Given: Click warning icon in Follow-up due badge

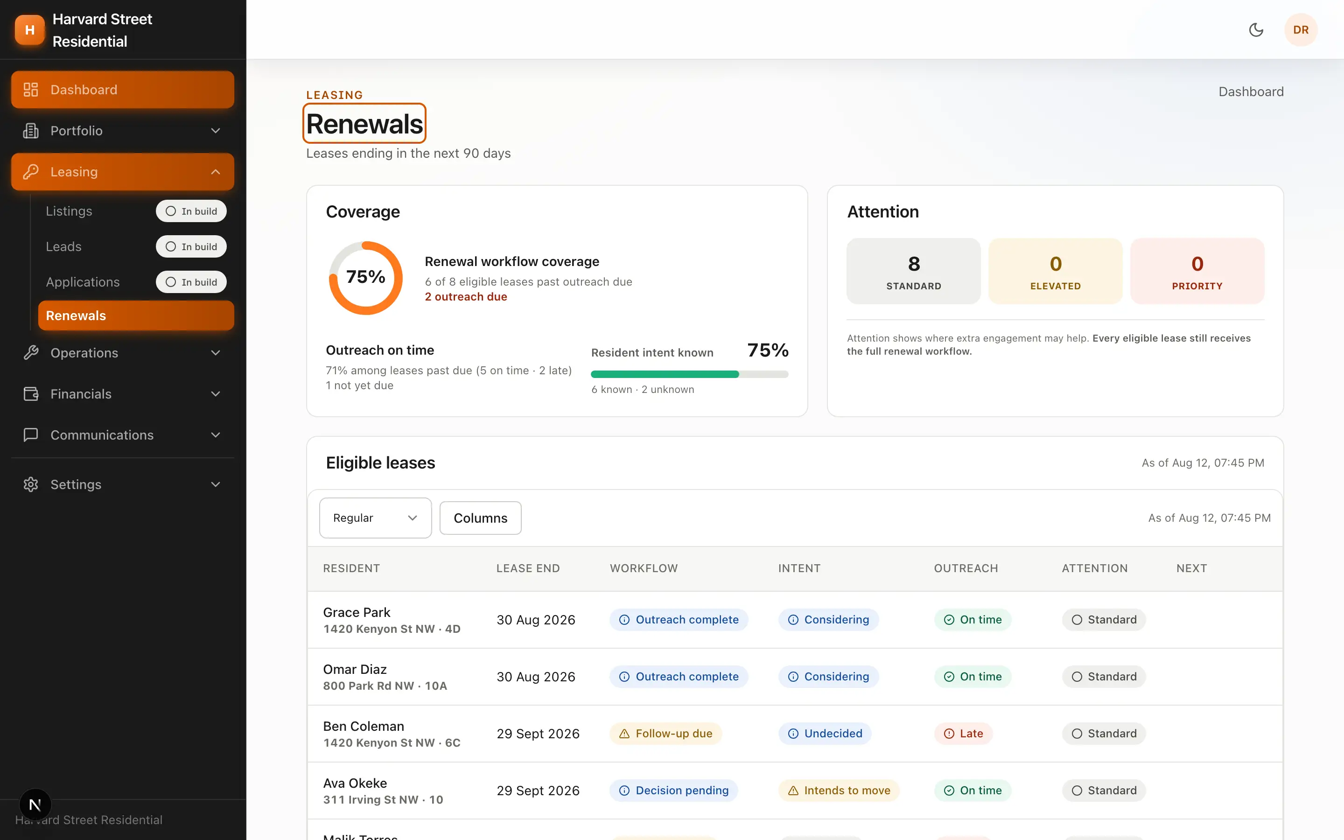Looking at the screenshot, I should click(624, 733).
